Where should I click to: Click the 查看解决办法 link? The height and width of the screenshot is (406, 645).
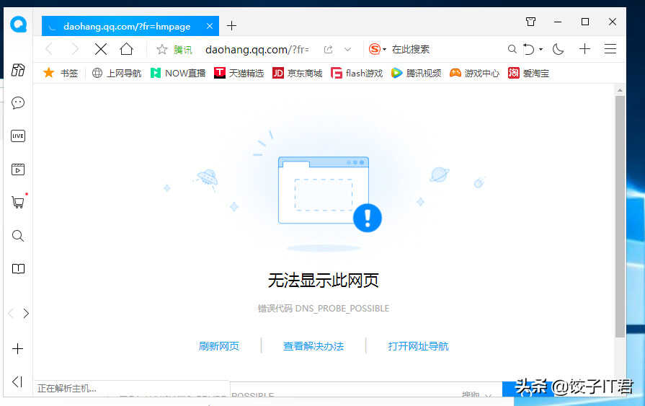(x=313, y=346)
